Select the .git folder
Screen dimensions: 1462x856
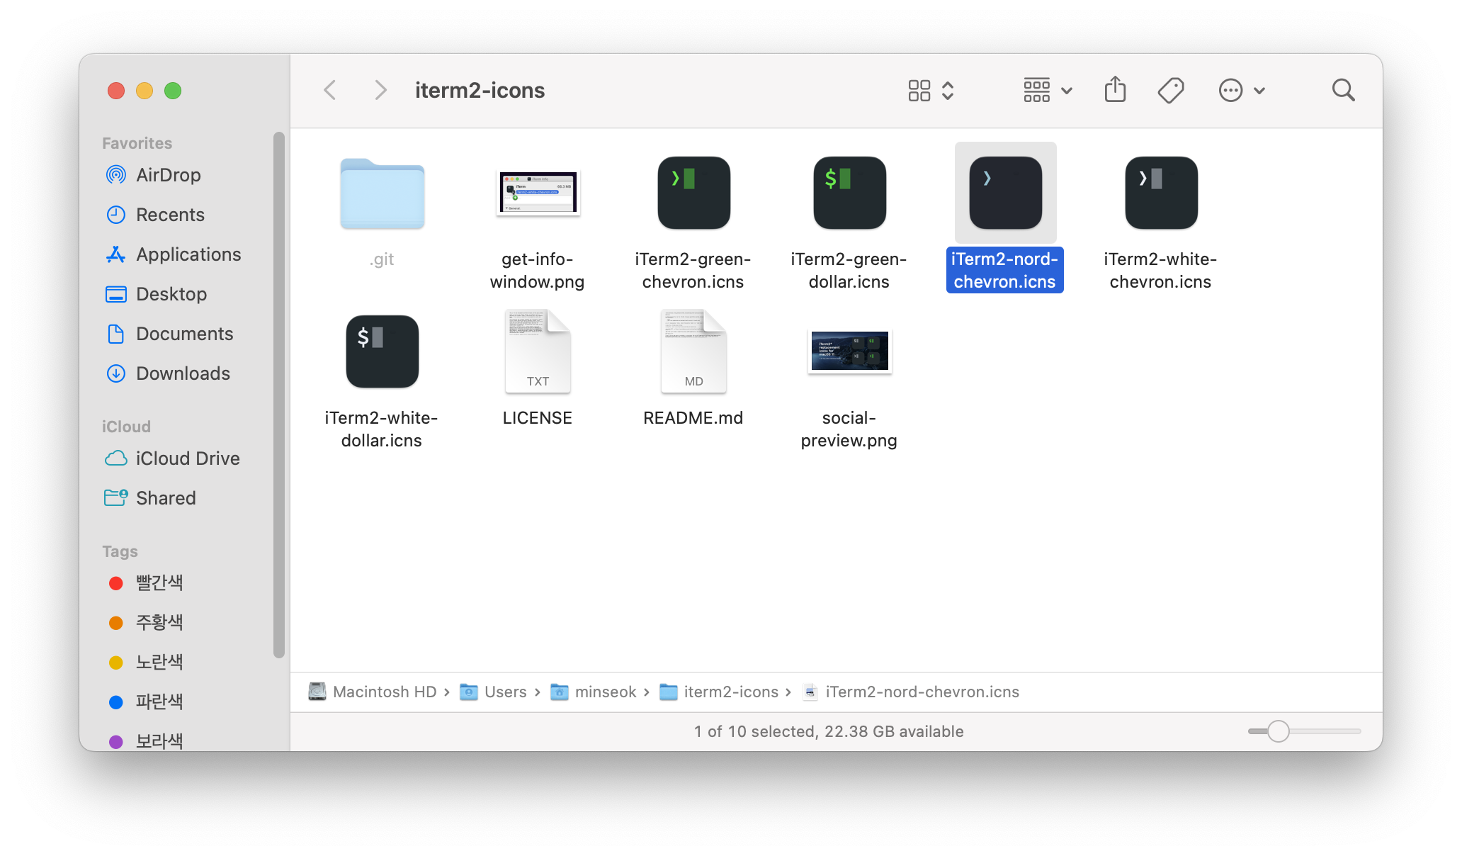point(382,193)
